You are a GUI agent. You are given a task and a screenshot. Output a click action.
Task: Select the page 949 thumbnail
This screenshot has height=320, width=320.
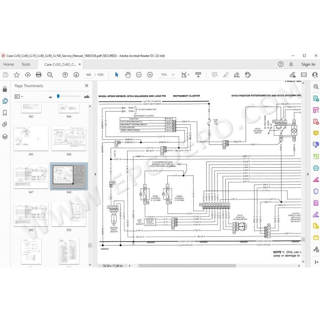coord(31,214)
